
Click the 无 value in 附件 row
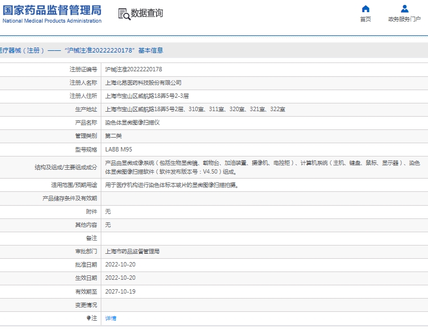(108, 212)
